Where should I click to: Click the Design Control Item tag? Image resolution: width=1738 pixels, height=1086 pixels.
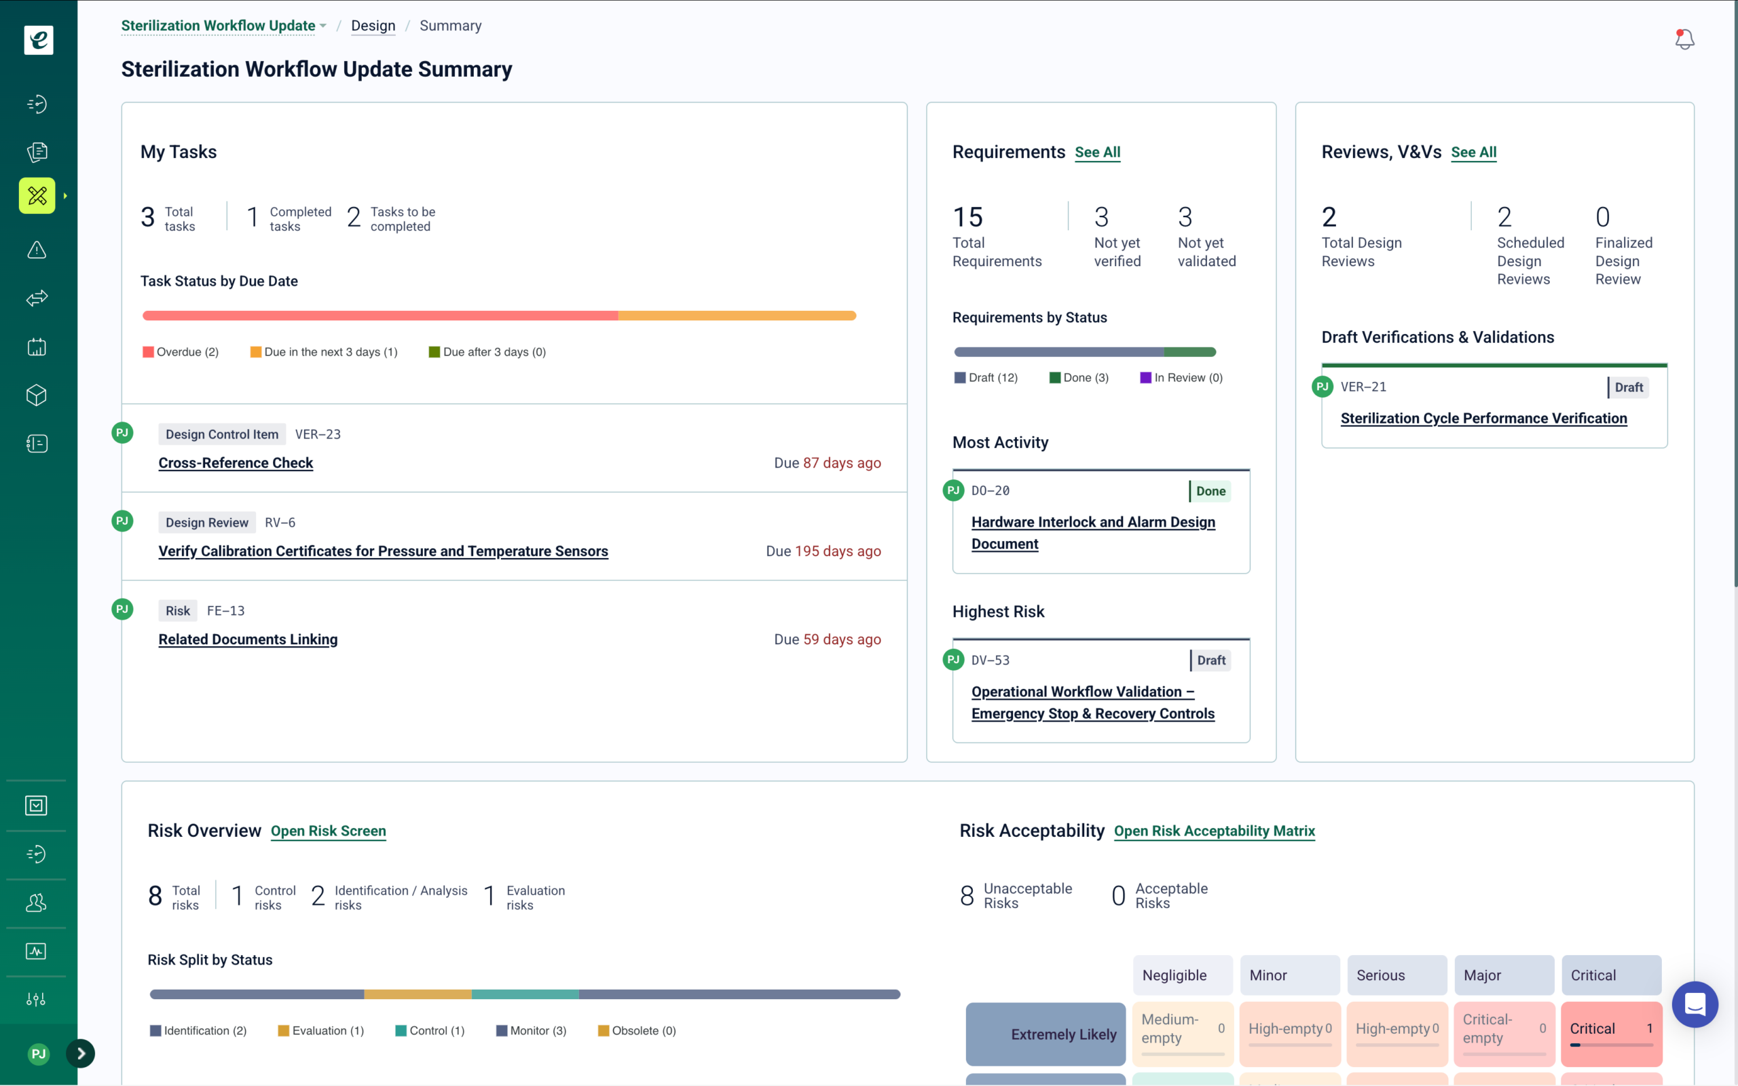coord(222,434)
